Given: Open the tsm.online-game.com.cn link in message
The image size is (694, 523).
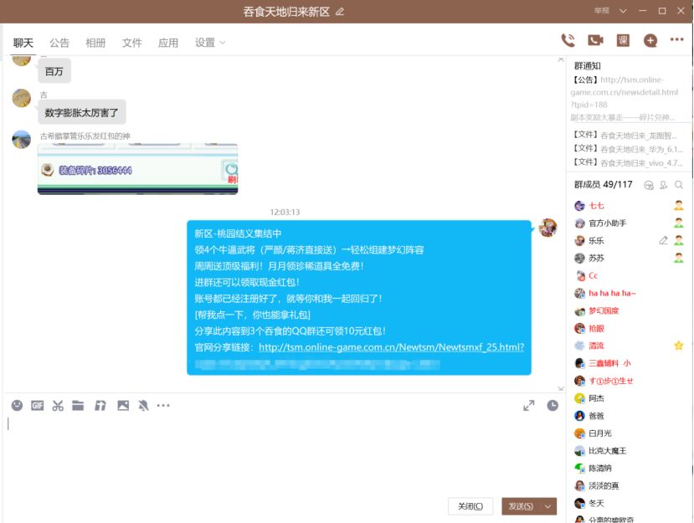Looking at the screenshot, I should tap(391, 347).
